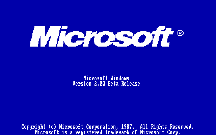
Task: Click the registered trademark symbol beside logo
Action: [x=180, y=33]
